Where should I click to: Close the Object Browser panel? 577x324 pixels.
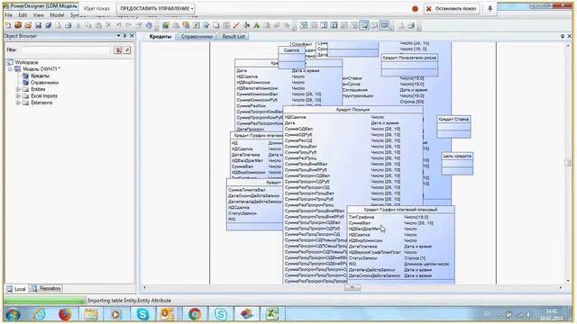coord(132,36)
